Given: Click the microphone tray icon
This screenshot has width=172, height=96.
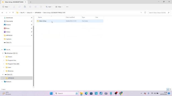Looking at the screenshot, I should 148,93.
